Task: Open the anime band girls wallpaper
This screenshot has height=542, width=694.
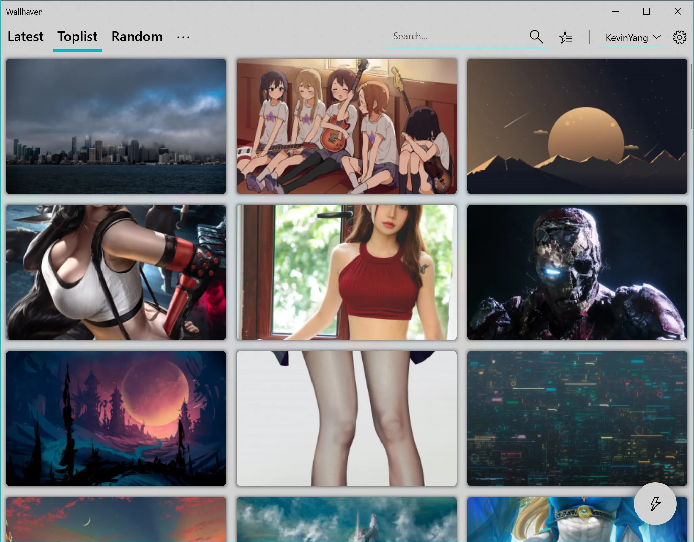Action: pos(347,126)
